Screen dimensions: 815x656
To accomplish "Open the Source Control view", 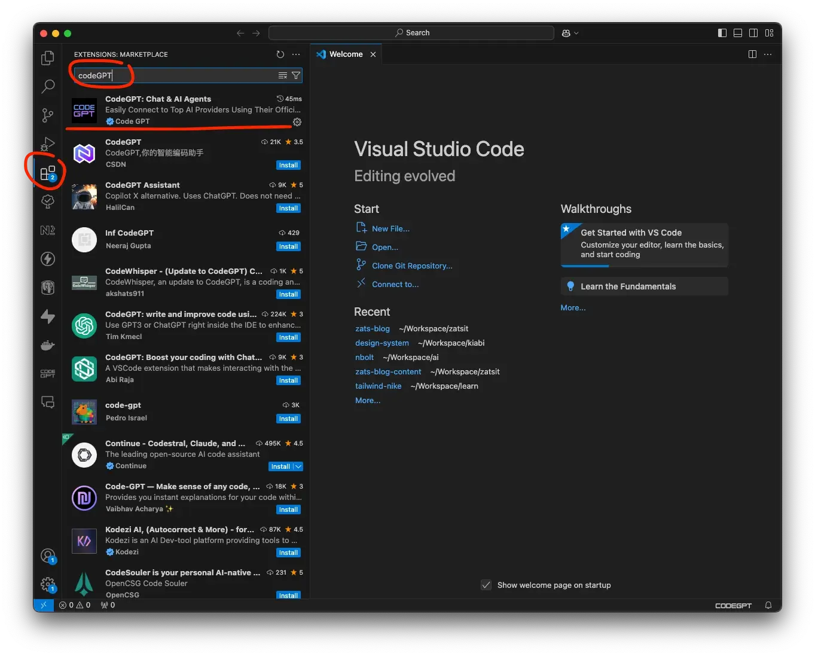I will click(47, 115).
